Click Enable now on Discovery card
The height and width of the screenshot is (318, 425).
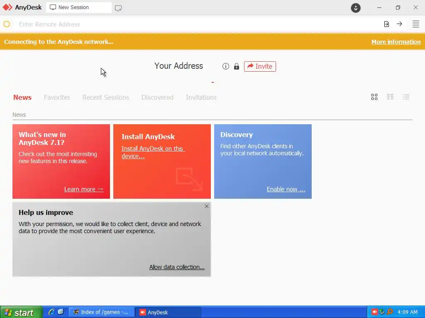point(286,189)
